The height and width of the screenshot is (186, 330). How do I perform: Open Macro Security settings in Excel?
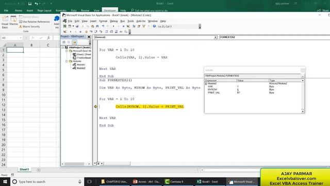tap(29, 26)
